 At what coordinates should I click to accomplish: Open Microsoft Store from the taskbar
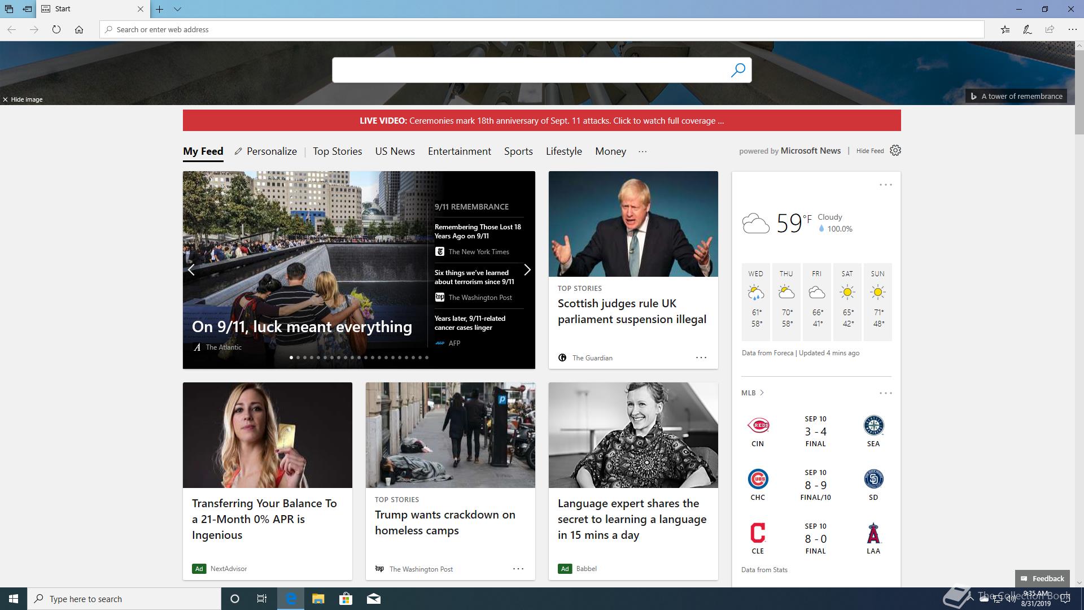point(346,599)
